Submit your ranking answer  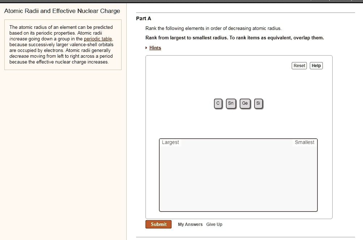pyautogui.click(x=158, y=224)
